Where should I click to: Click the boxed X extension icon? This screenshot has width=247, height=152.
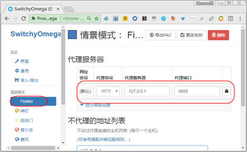coord(231,18)
